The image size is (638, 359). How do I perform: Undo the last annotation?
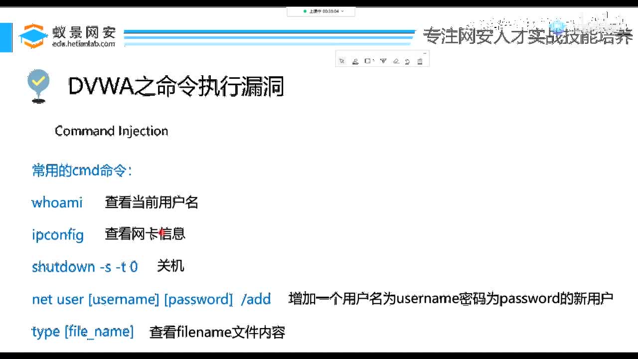tap(408, 61)
